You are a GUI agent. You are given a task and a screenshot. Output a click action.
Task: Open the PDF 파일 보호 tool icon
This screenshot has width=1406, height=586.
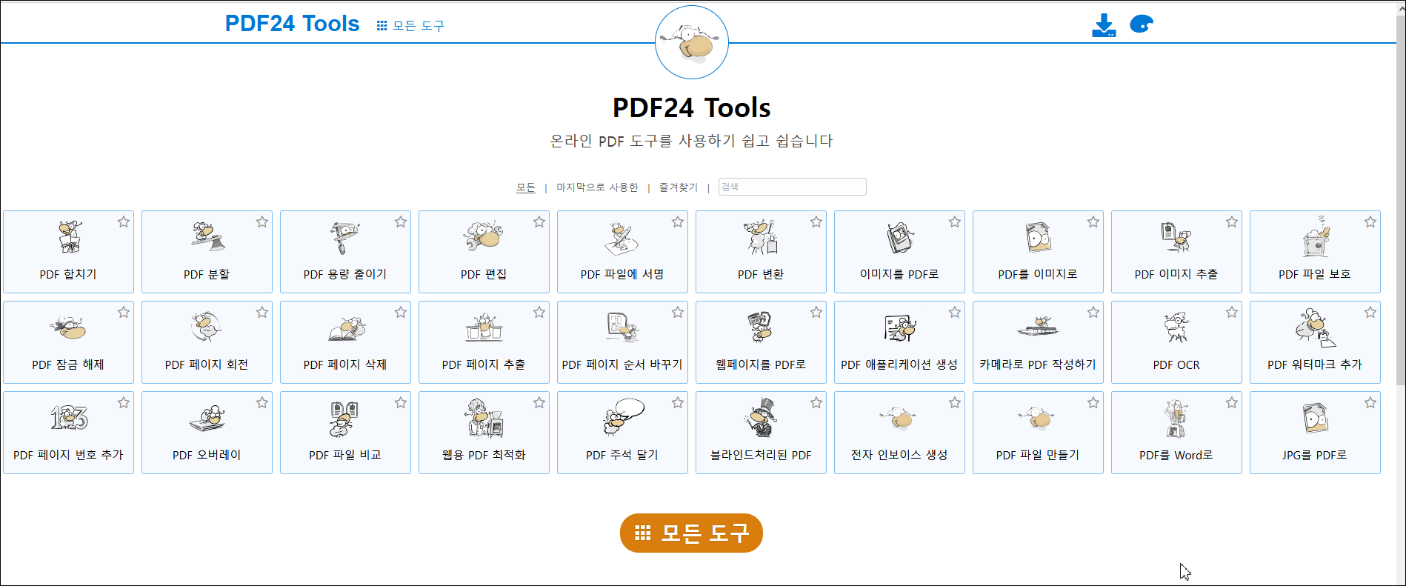click(x=1315, y=237)
